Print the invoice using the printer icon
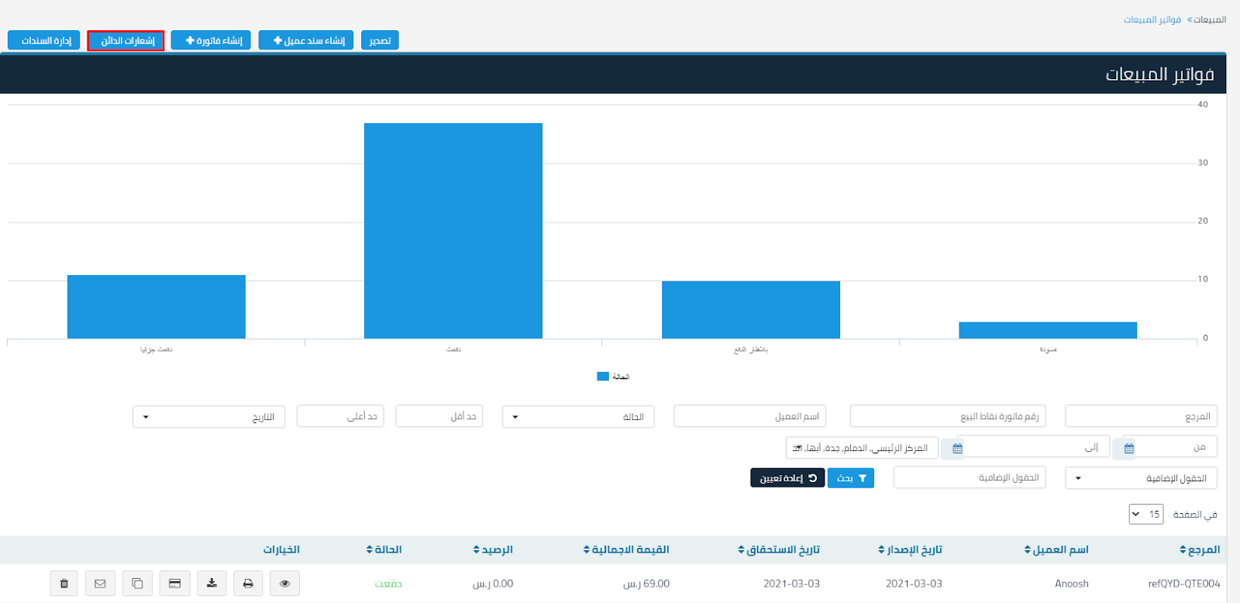The height and width of the screenshot is (603, 1240). (x=248, y=584)
